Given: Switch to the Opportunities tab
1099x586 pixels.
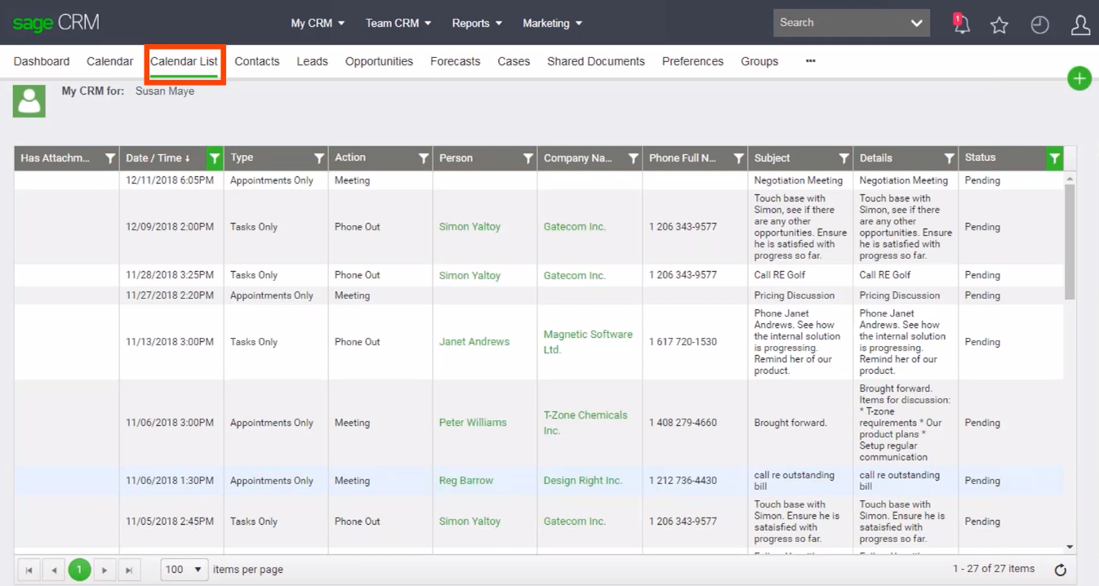Looking at the screenshot, I should (x=379, y=61).
